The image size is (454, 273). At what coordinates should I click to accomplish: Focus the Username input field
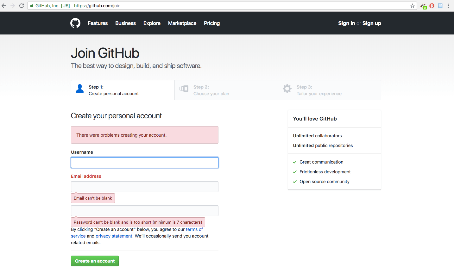[x=145, y=163]
